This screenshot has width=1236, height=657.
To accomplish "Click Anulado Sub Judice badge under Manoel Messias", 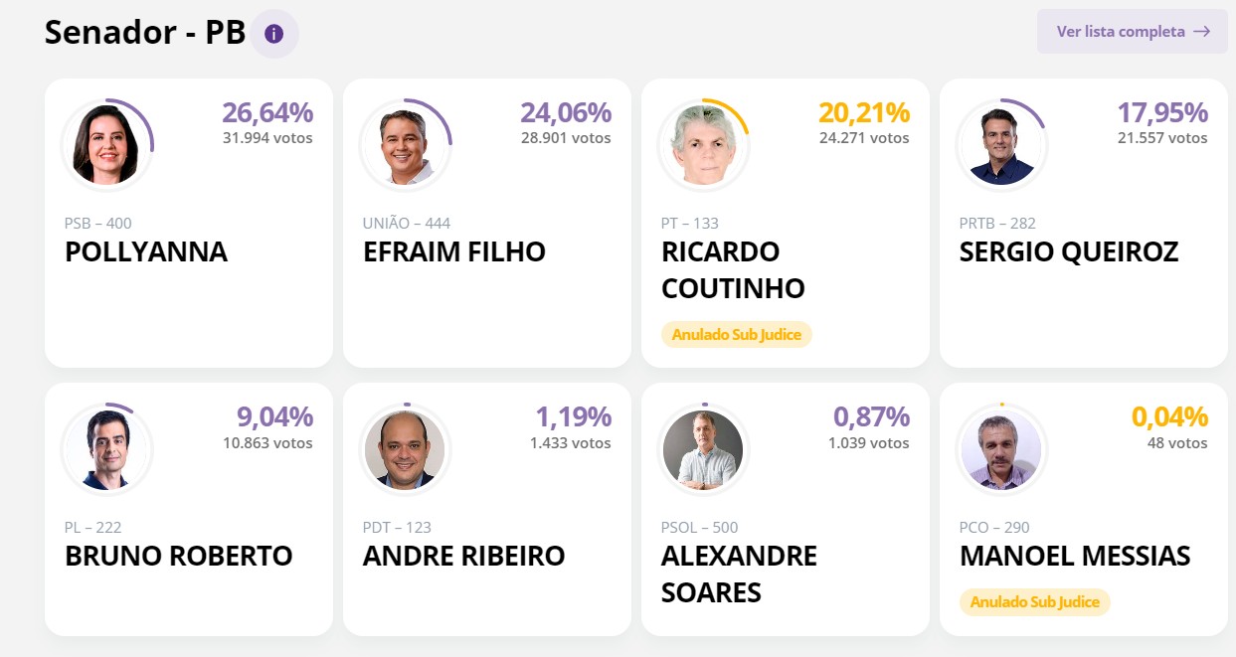I will pos(1035,602).
